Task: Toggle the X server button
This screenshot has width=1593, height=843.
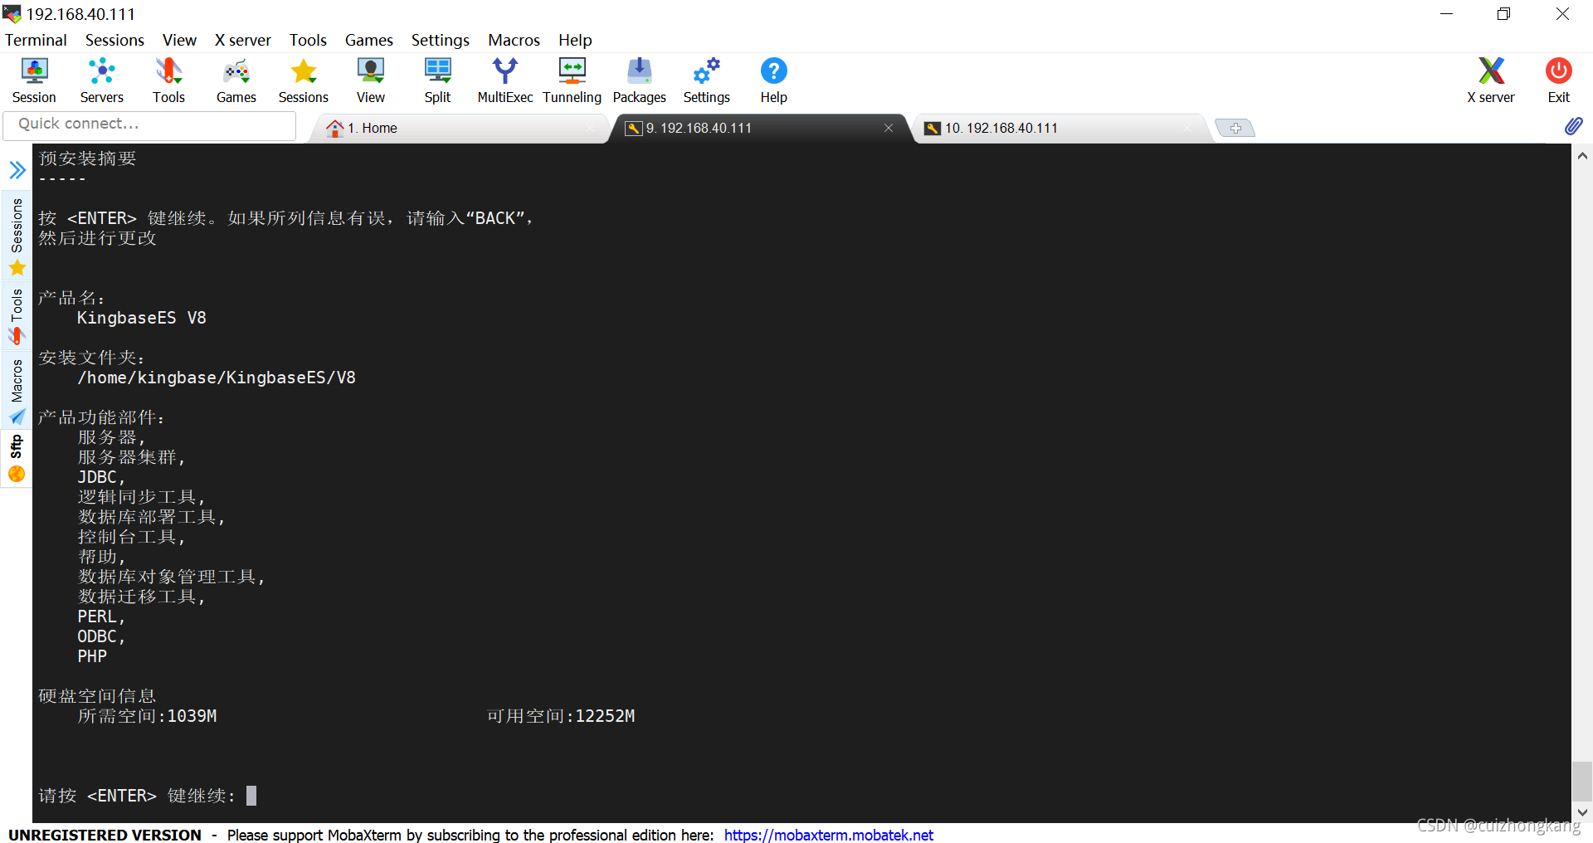Action: click(x=1491, y=80)
